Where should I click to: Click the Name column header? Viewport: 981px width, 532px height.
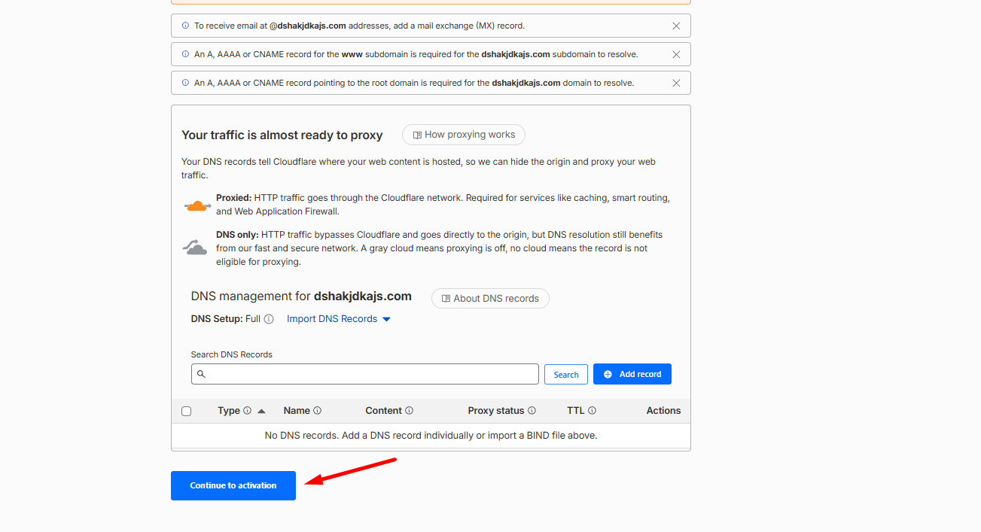click(297, 411)
